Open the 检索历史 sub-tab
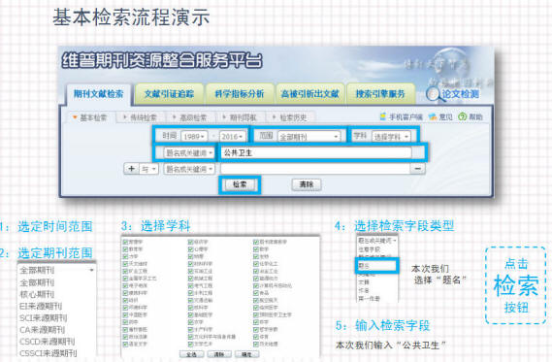The width and height of the screenshot is (552, 362). pos(290,117)
